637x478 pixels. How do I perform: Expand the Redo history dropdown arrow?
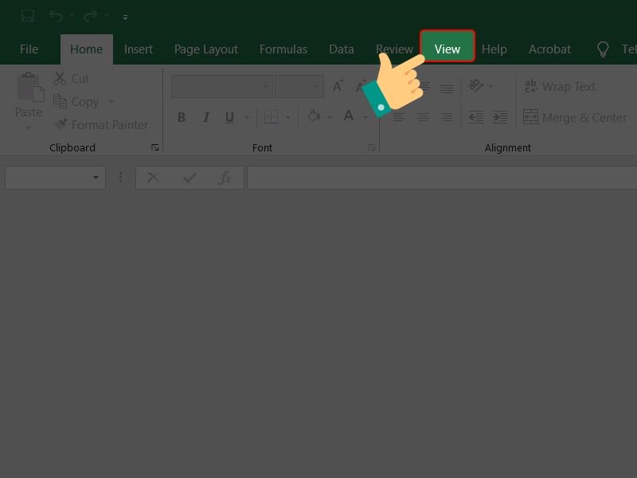(107, 15)
